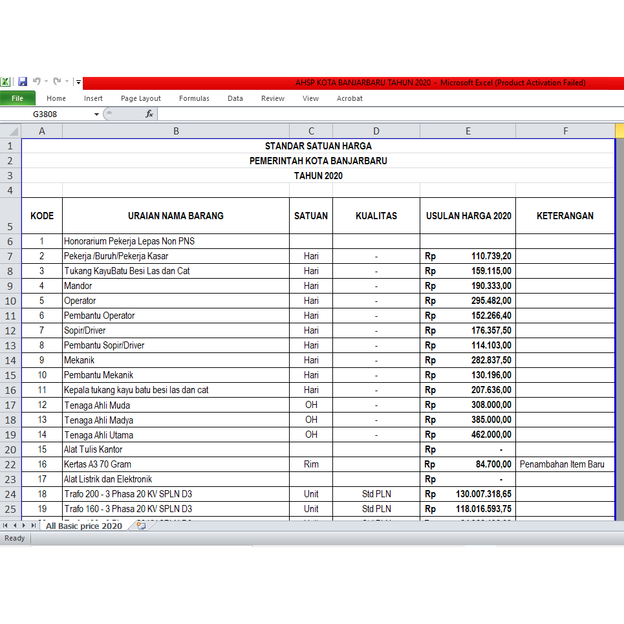Click the Excel application icon
This screenshot has height=624, width=624.
5,82
